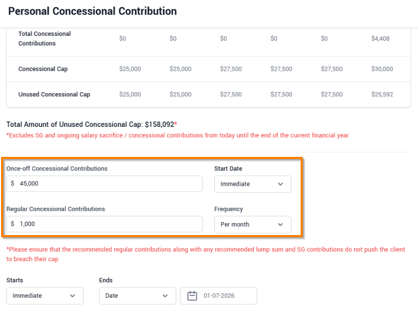Click the Total Amount of Unused Concessional Cap text
This screenshot has width=418, height=310.
click(92, 124)
